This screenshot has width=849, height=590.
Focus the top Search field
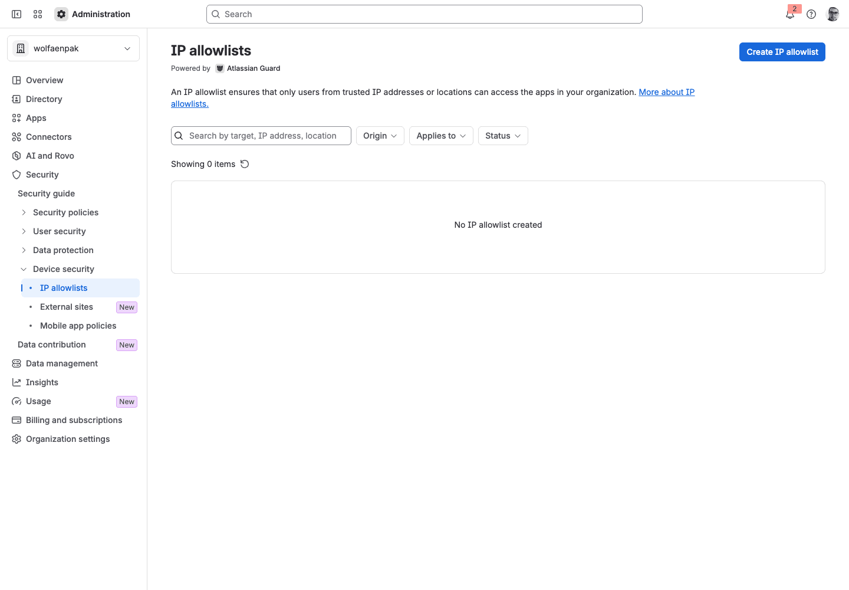[x=424, y=14]
